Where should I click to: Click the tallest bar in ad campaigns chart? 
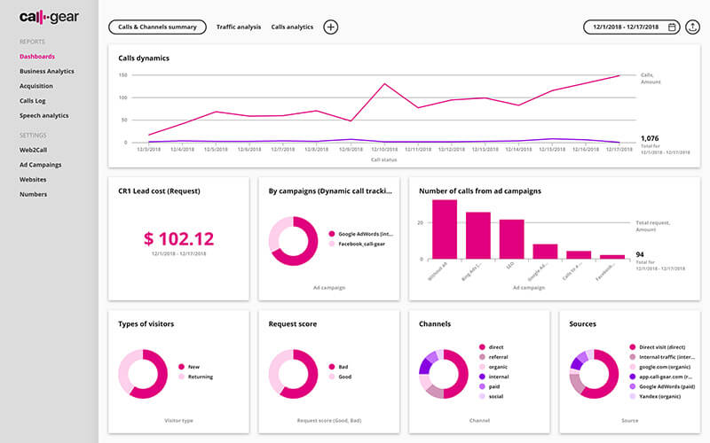click(x=445, y=229)
